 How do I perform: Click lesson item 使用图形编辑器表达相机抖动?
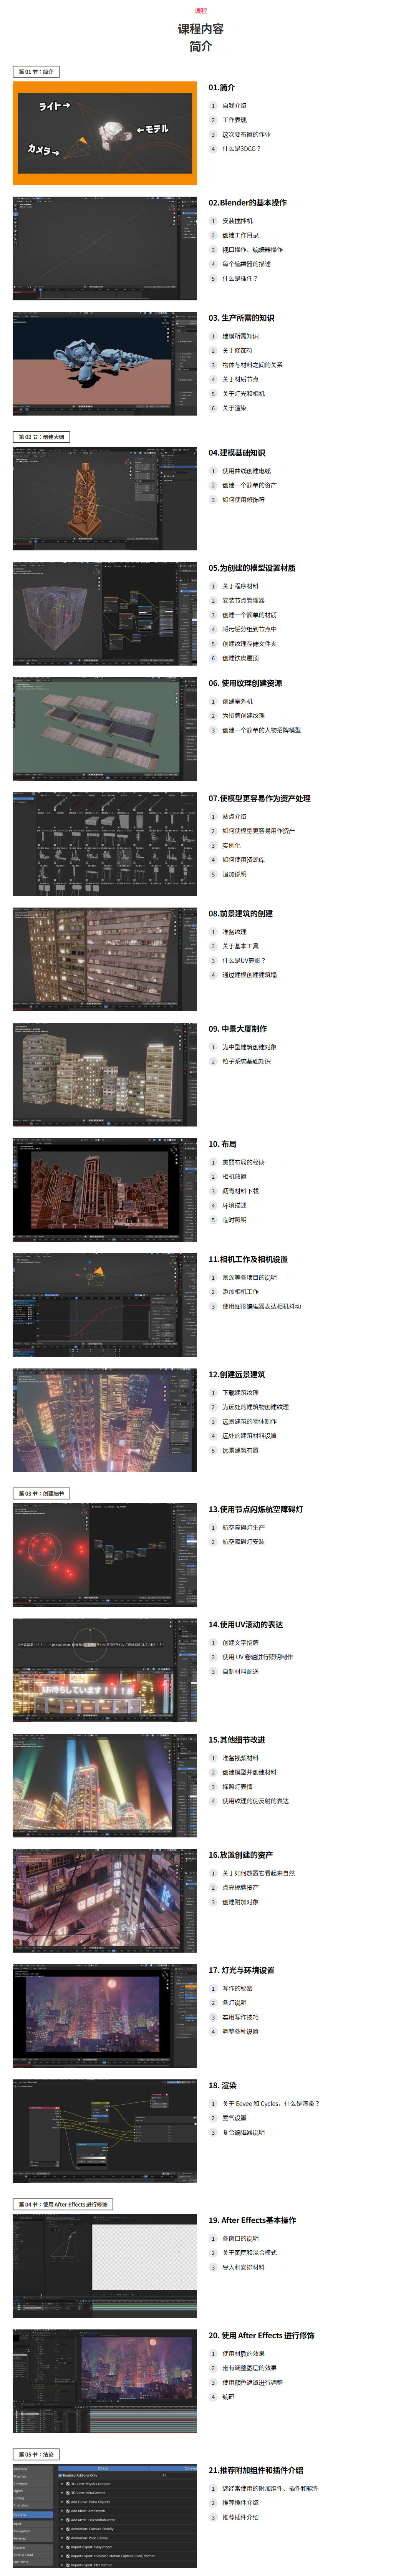[x=262, y=1306]
